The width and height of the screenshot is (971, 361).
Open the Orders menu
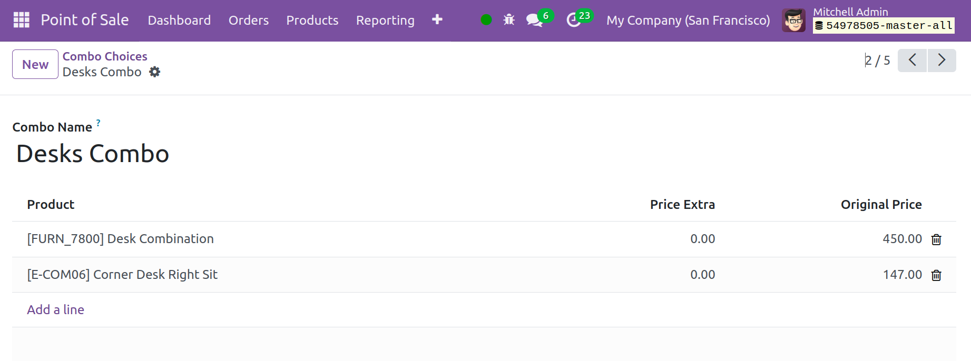249,20
